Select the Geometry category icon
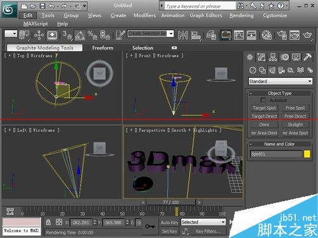318x238 pixels. click(x=252, y=70)
